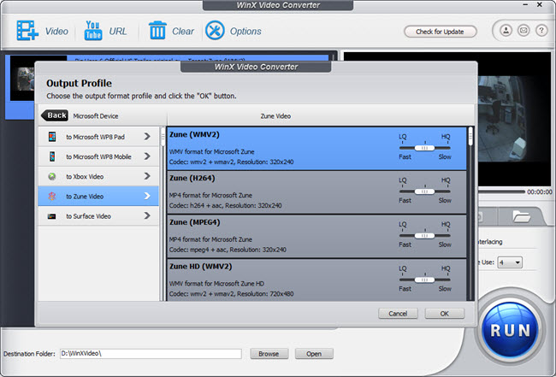Expand to Microsoft WP8 Mobile chevron
The height and width of the screenshot is (377, 556).
(x=147, y=156)
